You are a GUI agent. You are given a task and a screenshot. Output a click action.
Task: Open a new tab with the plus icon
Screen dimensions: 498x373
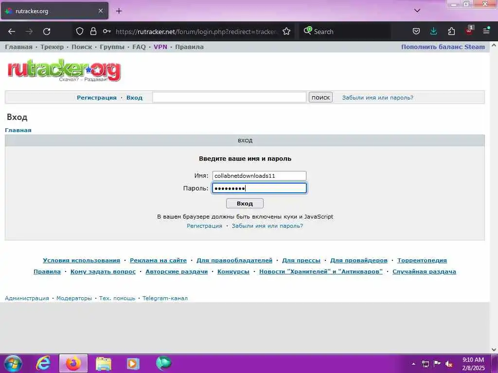[119, 11]
